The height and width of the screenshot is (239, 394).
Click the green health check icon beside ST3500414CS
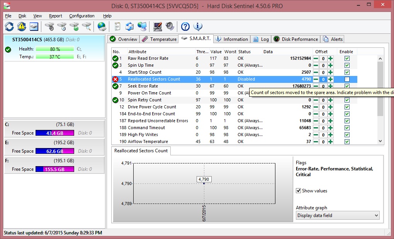coord(8,49)
